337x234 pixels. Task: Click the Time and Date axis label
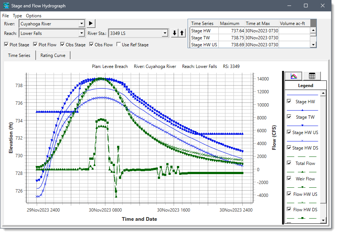[x=139, y=219]
